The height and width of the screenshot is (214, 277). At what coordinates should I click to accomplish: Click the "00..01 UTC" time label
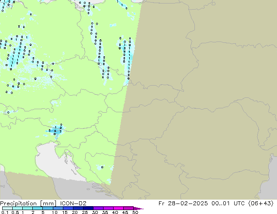click(x=229, y=204)
